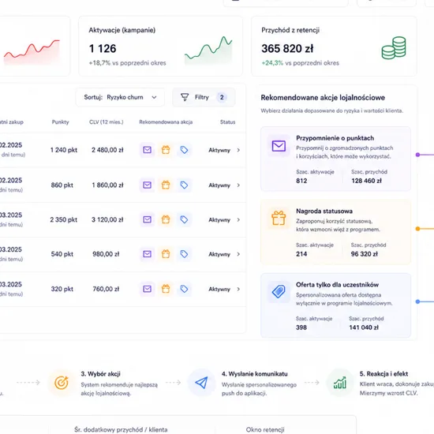Click the envelope action icon for 1 240 pkt row
Screen dimensions: 434x434
click(147, 150)
